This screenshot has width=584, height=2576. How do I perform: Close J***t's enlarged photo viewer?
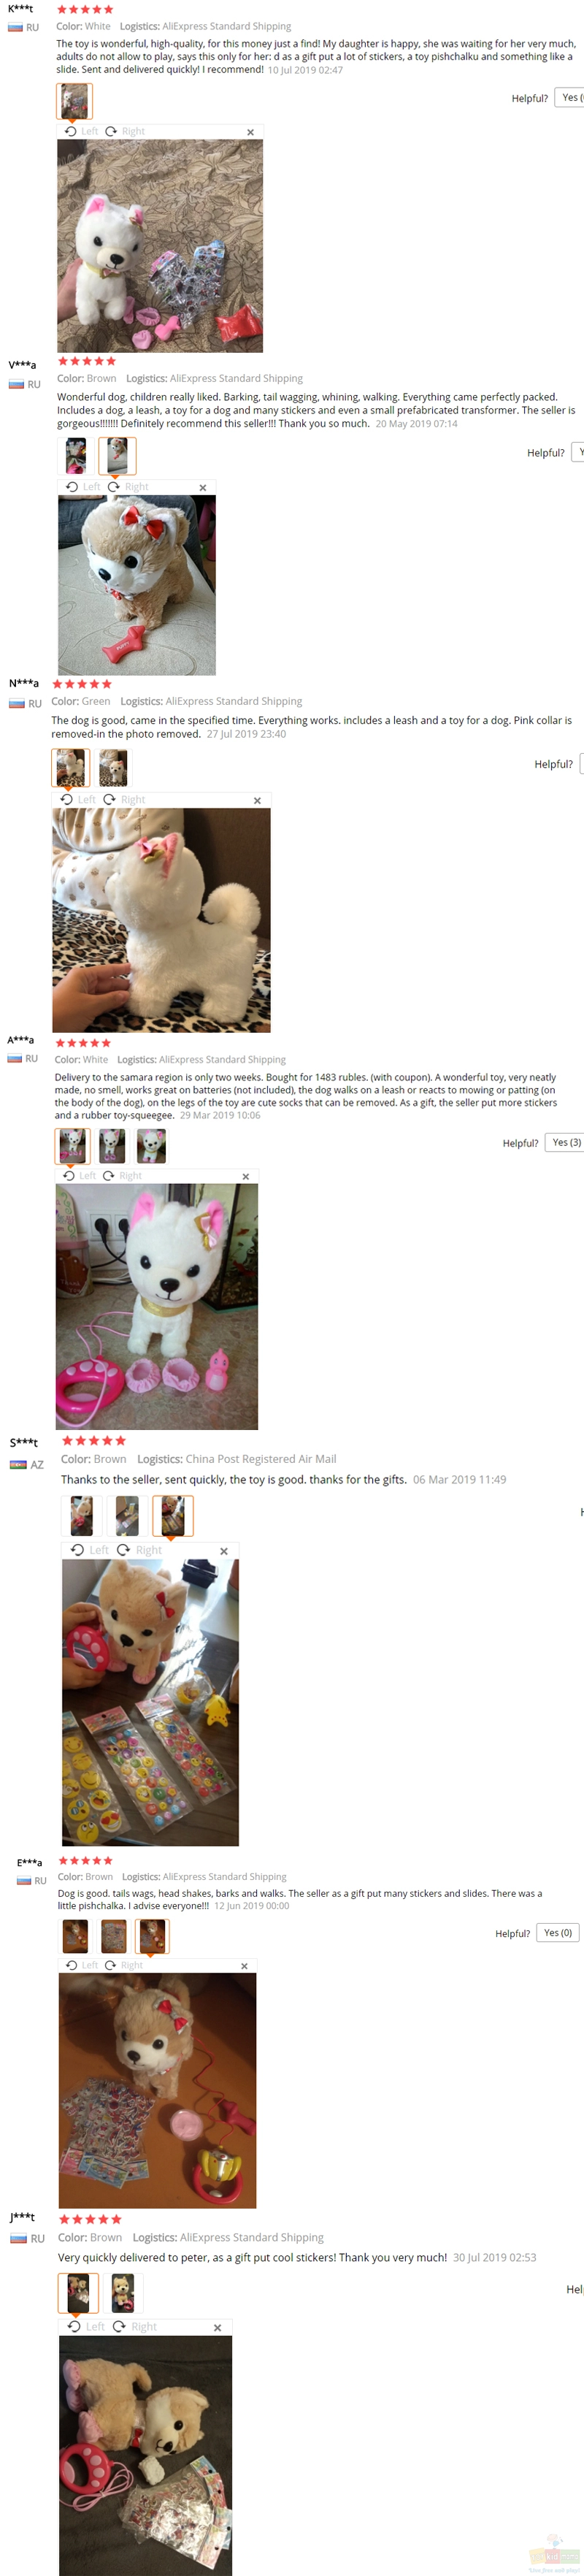point(217,2328)
